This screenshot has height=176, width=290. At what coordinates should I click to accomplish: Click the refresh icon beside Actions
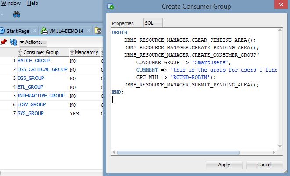coord(13,42)
